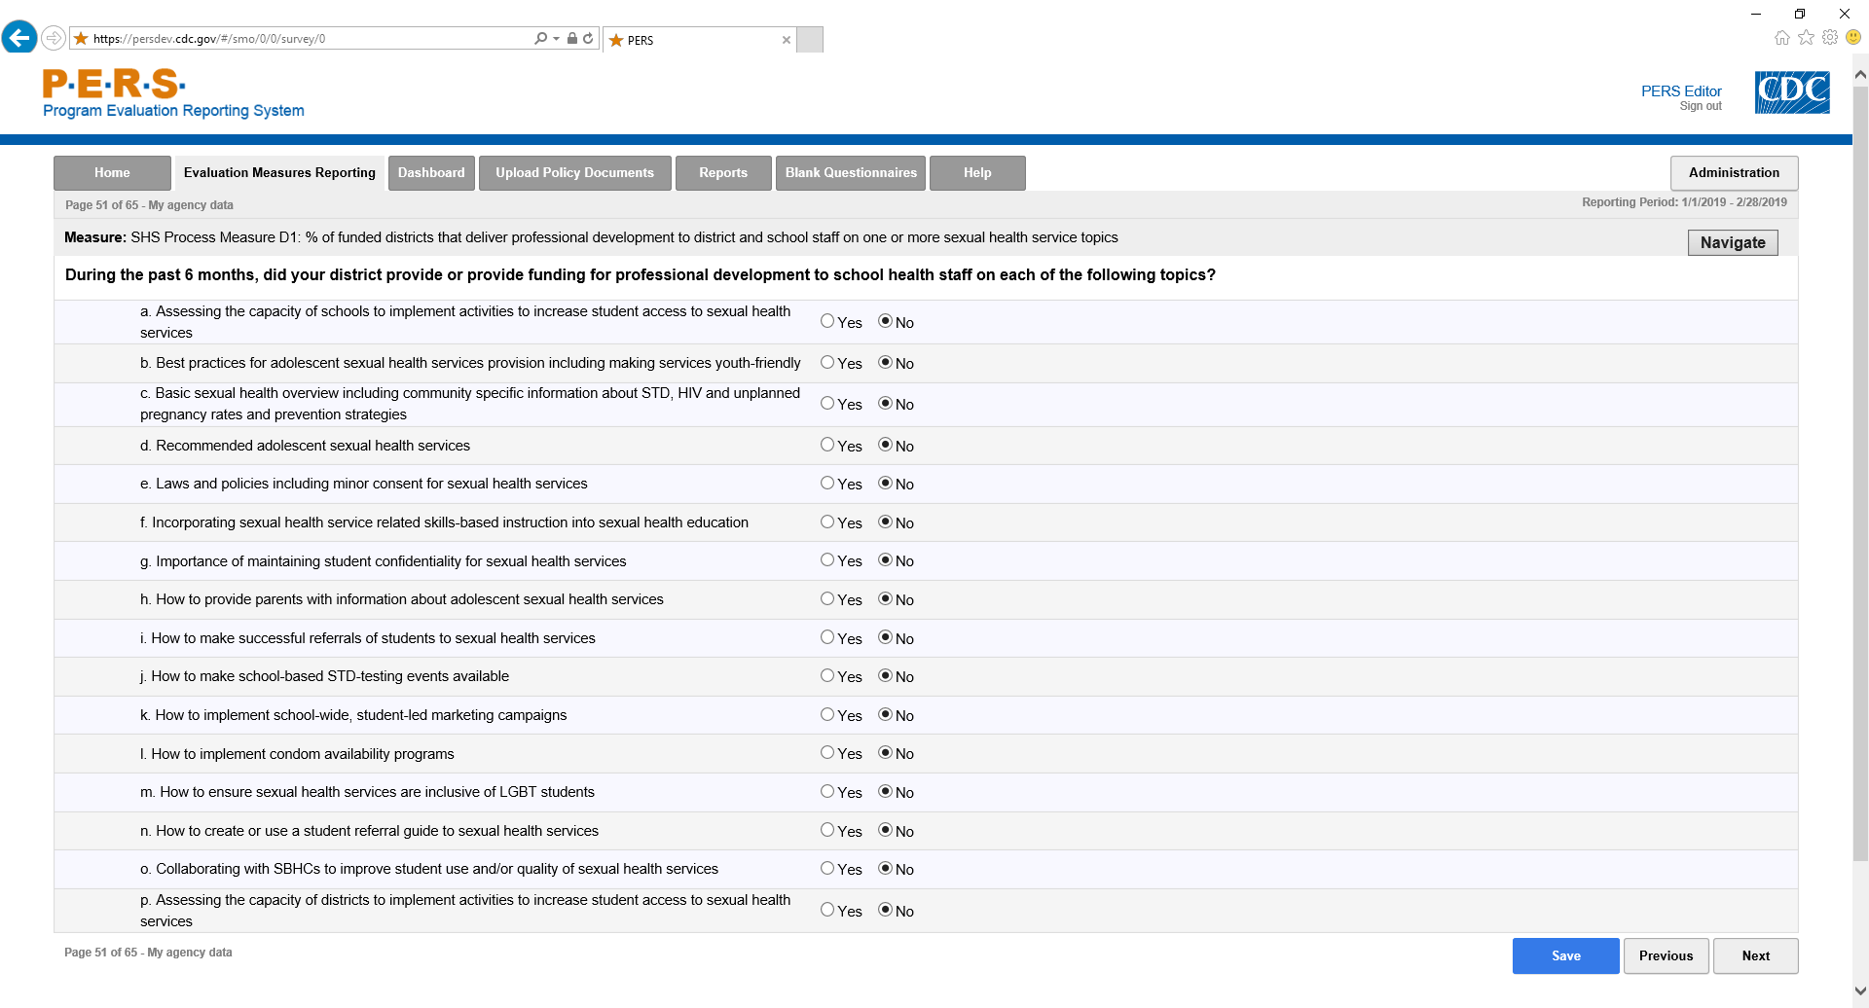
Task: Open the browser home icon
Action: [1781, 38]
